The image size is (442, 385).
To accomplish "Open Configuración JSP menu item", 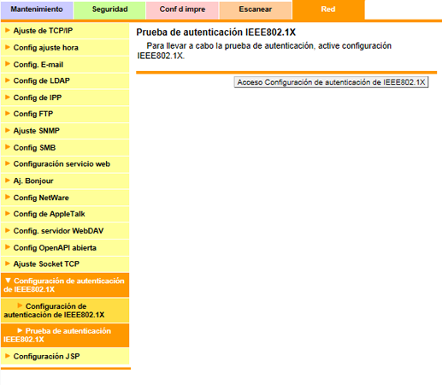I will [65, 356].
